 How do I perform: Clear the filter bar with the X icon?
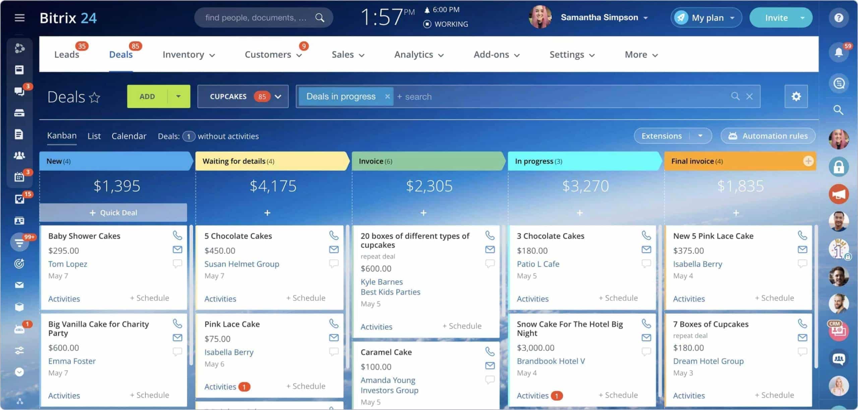pyautogui.click(x=749, y=96)
